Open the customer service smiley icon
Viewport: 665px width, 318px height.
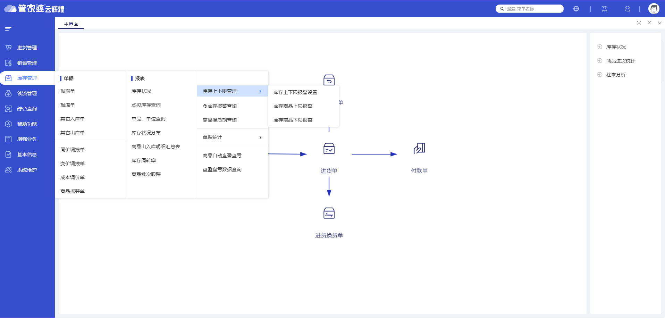[627, 9]
